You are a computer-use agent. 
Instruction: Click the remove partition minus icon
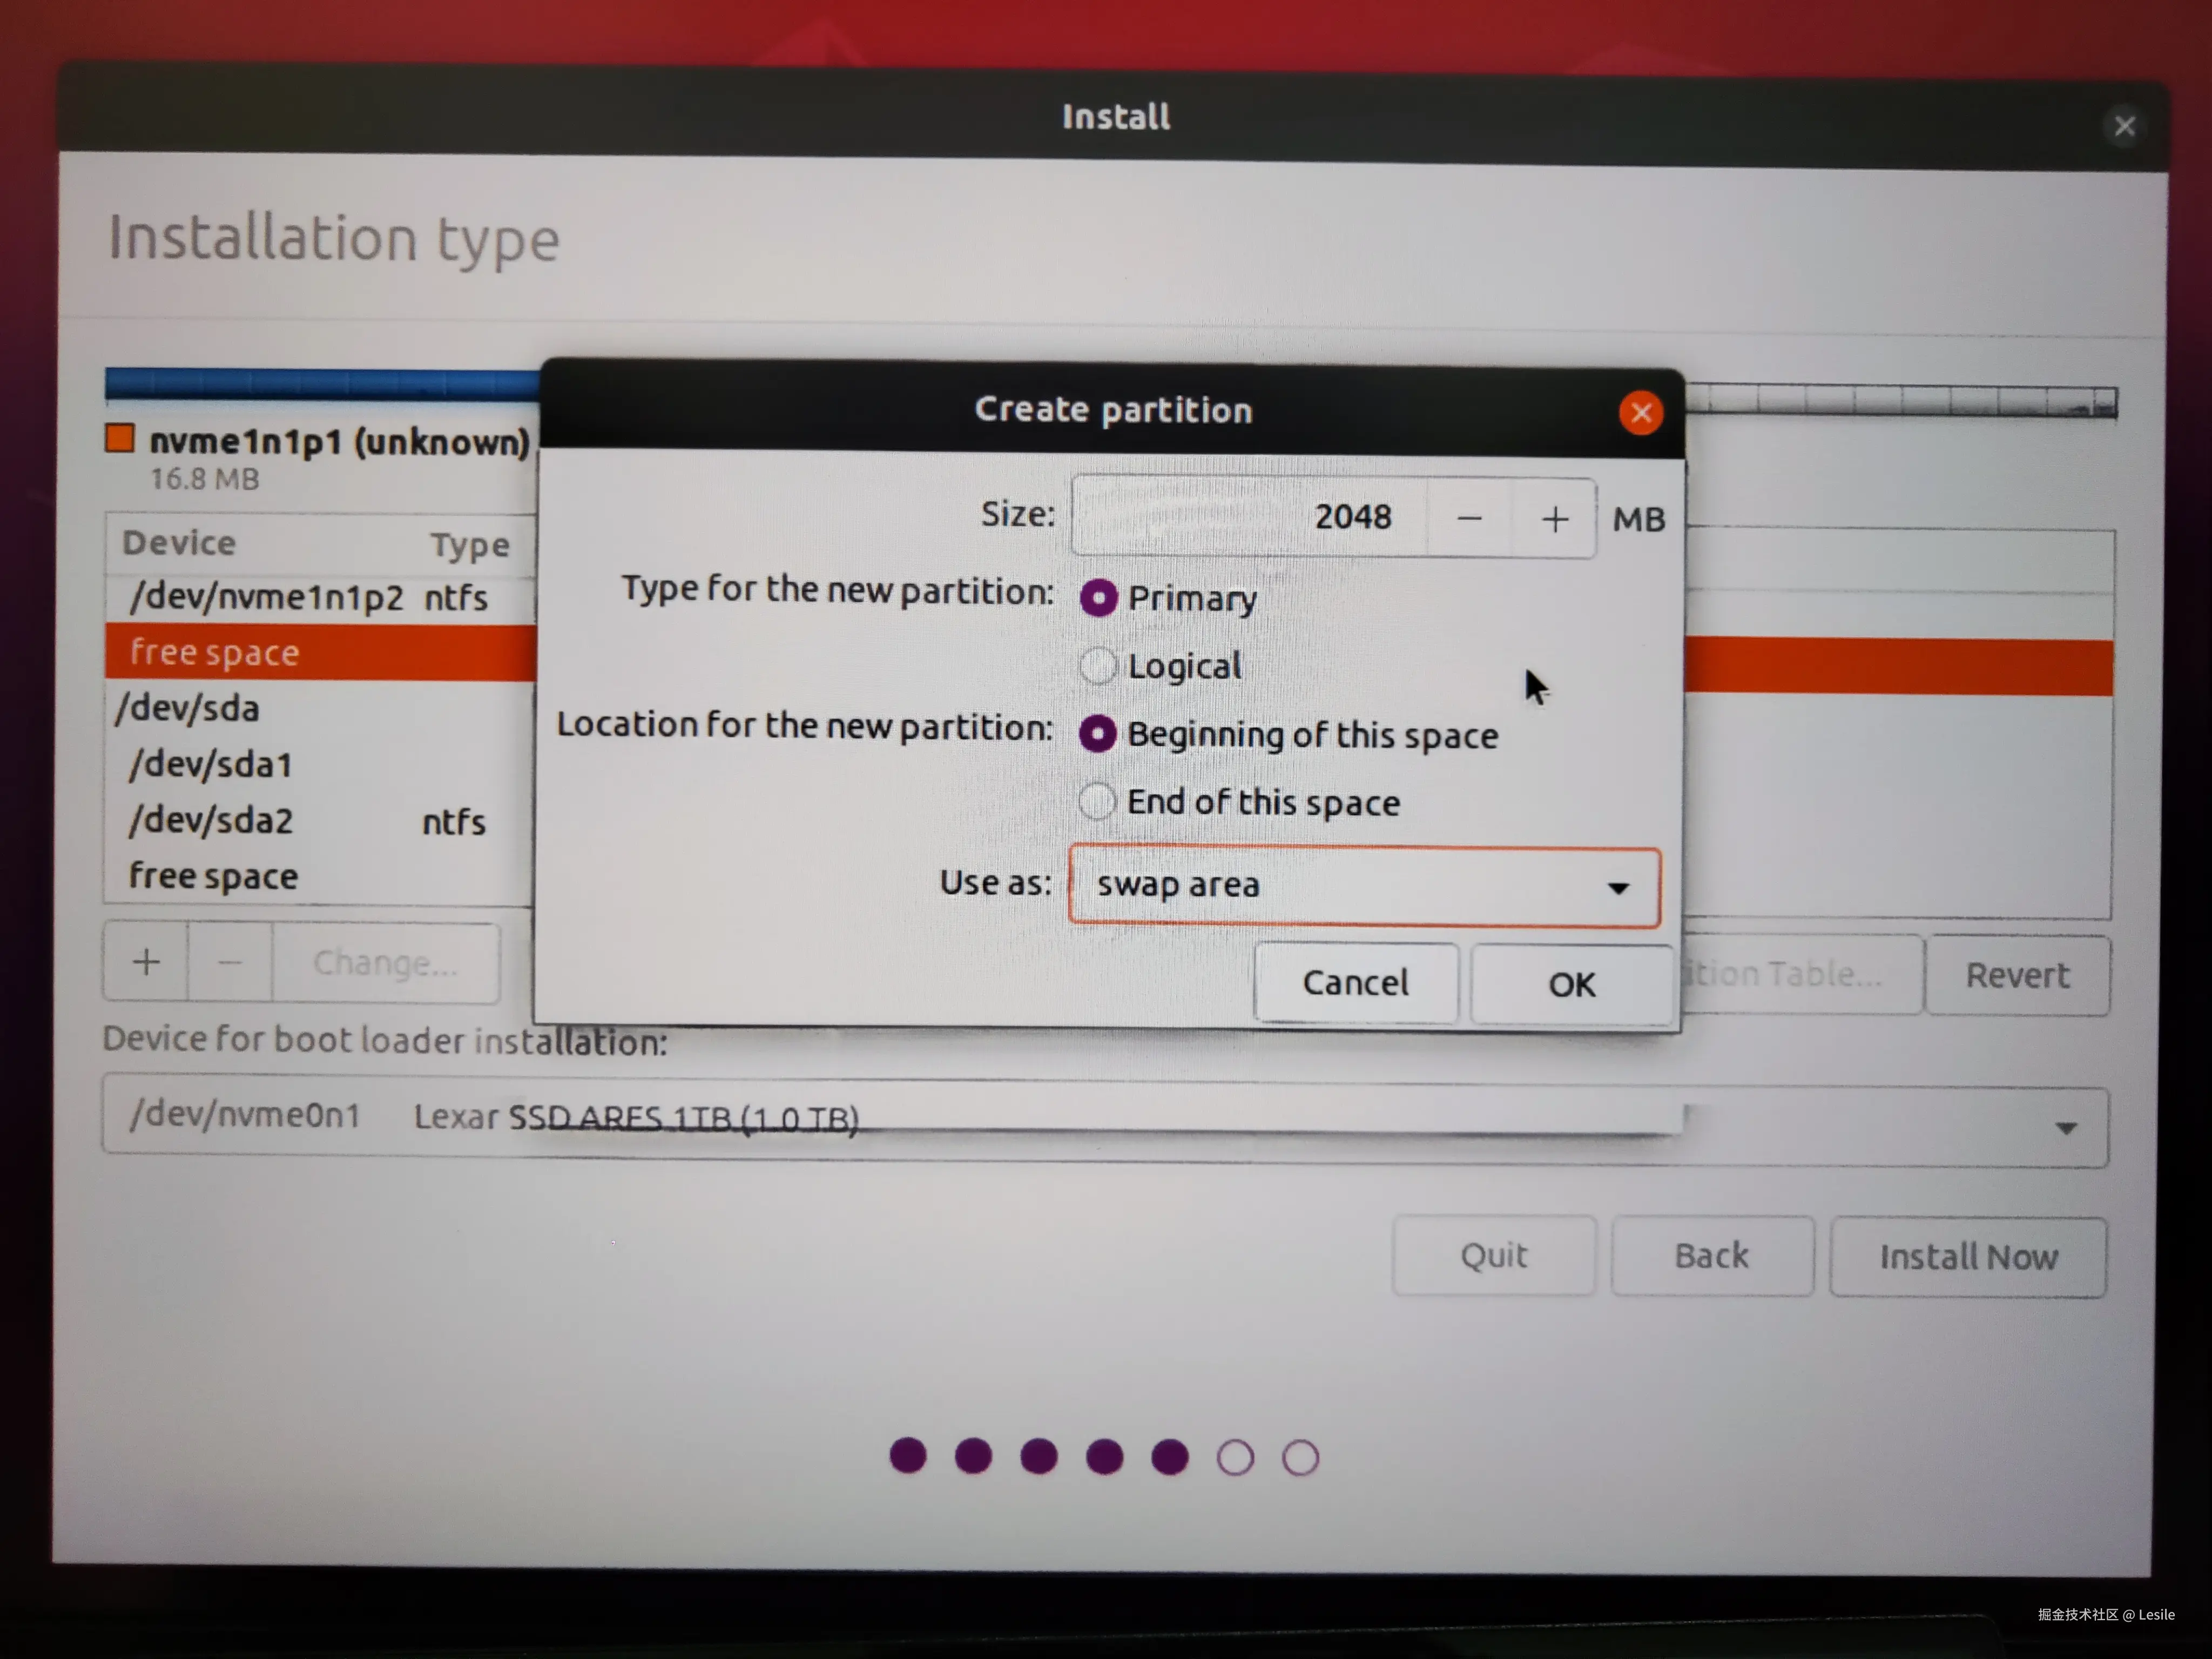[230, 962]
